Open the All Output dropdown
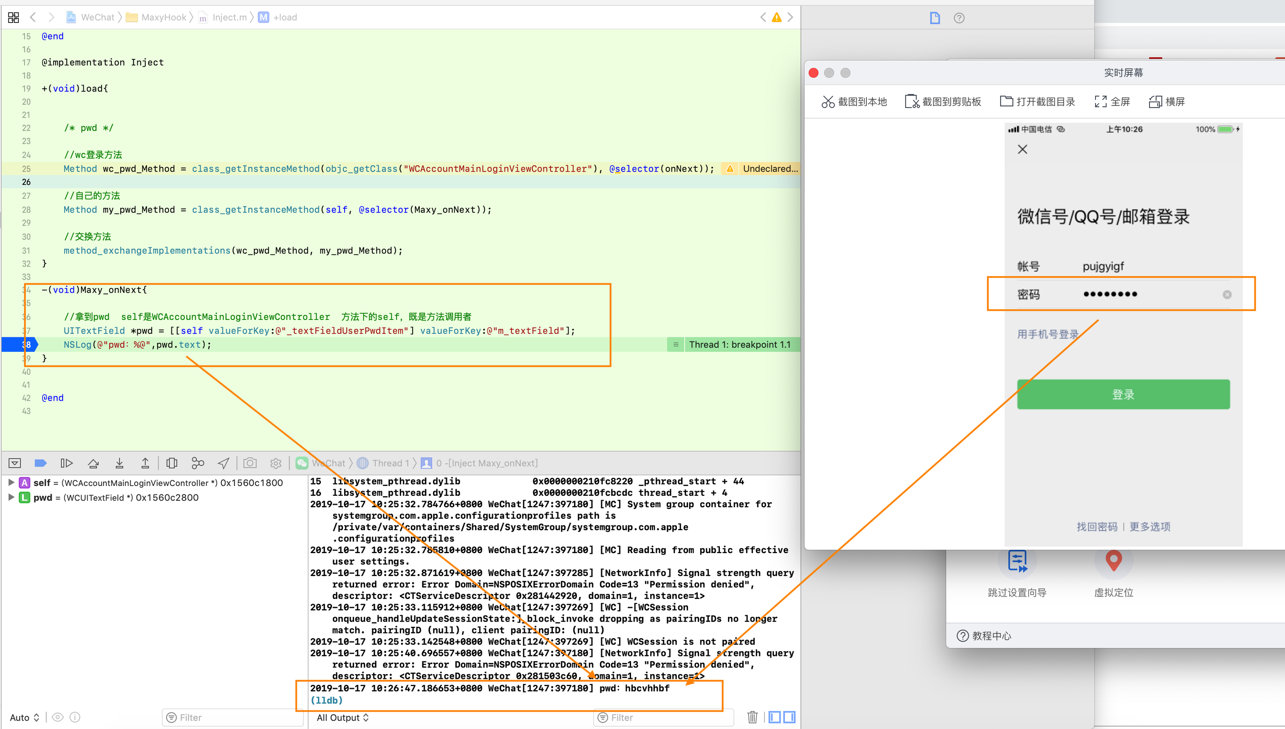1285x729 pixels. (x=343, y=717)
